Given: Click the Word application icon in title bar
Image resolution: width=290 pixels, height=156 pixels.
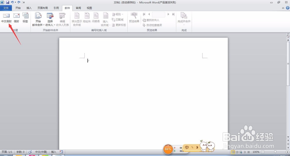Looking at the screenshot, I should [x=2, y=2].
